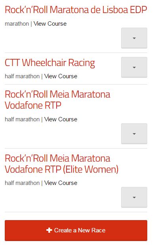View Course for Meia Maratona Vodafone RTP
This screenshot has height=245, width=154.
click(61, 119)
